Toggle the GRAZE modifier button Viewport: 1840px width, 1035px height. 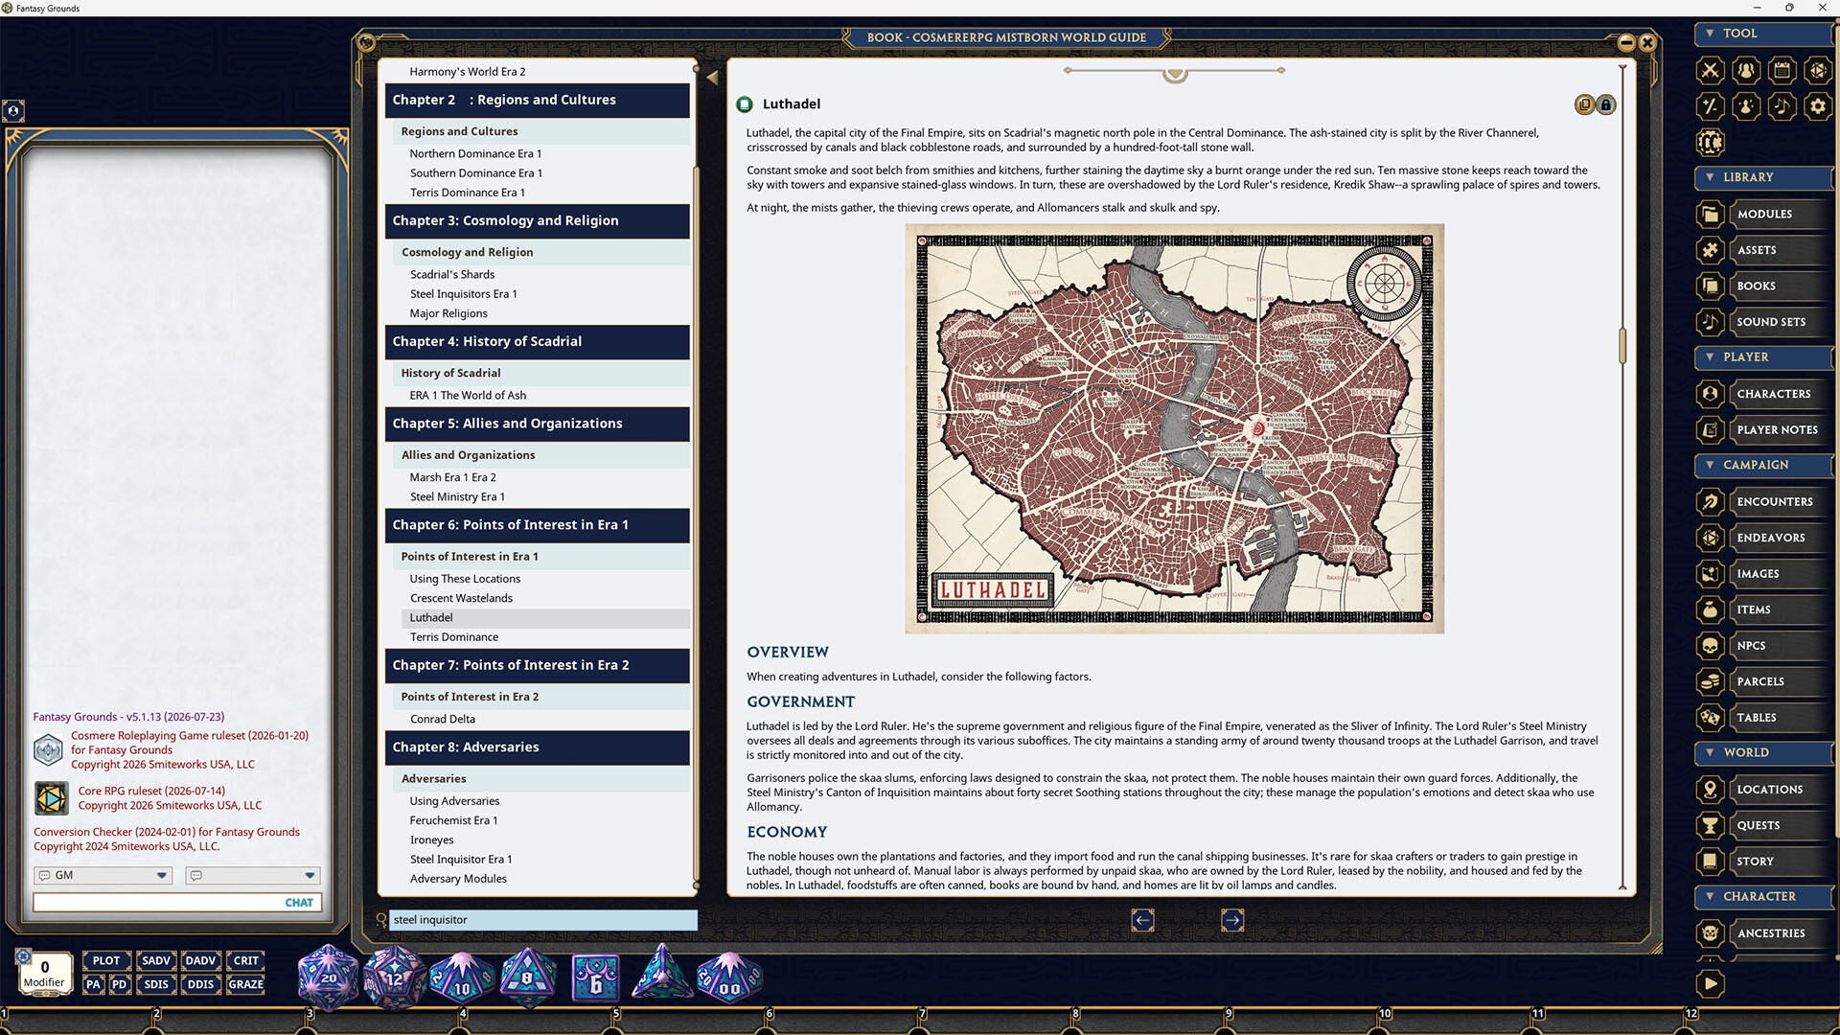coord(245,984)
